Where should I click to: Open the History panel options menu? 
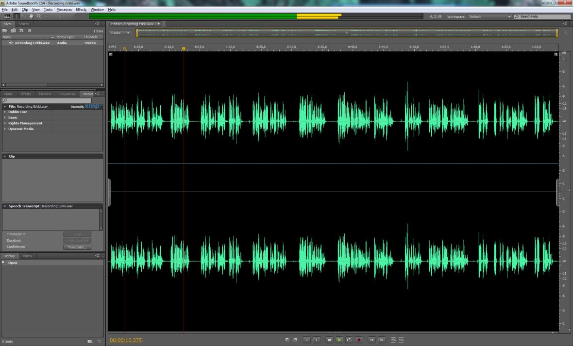[97, 256]
